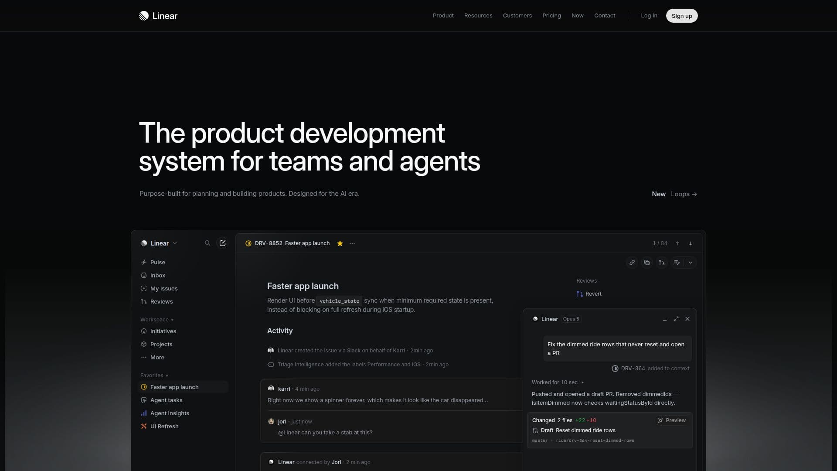
Task: Go to Pricing page
Action: point(551,16)
